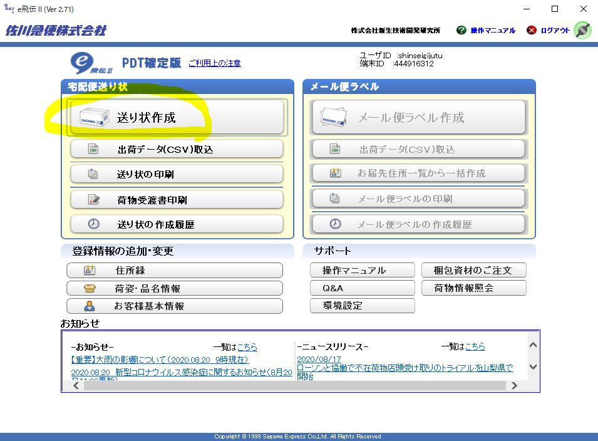Open the 環境設定 settings button
This screenshot has height=441, width=598.
click(x=362, y=306)
